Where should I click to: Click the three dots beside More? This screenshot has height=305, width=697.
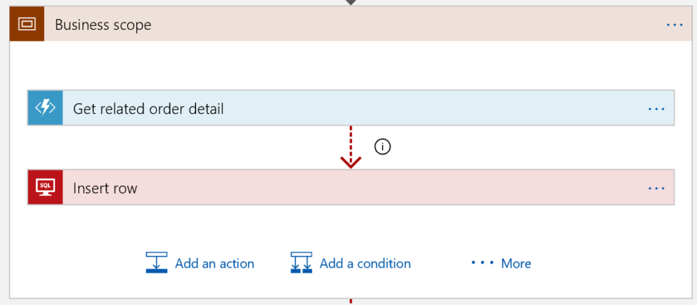pyautogui.click(x=482, y=263)
